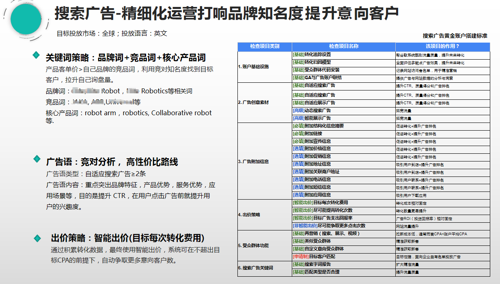Select category cell 1. 账户基础设施
This screenshot has height=284, width=500.
tap(265, 66)
